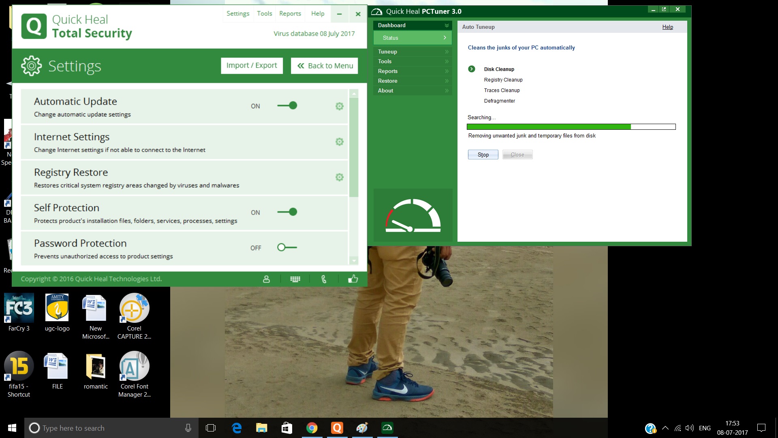Click the taskbar search box

(111, 428)
